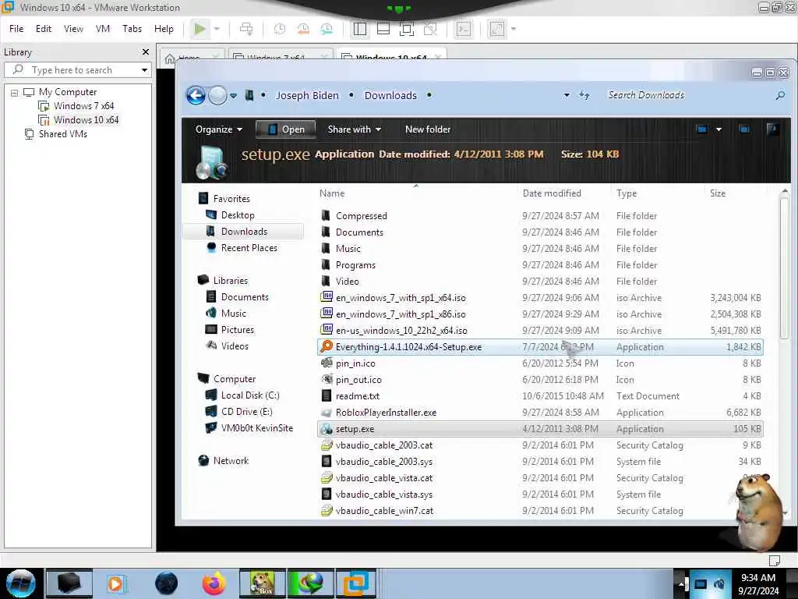Open address bar history dropdown arrow
Viewport: 798px width, 599px height.
coord(567,95)
